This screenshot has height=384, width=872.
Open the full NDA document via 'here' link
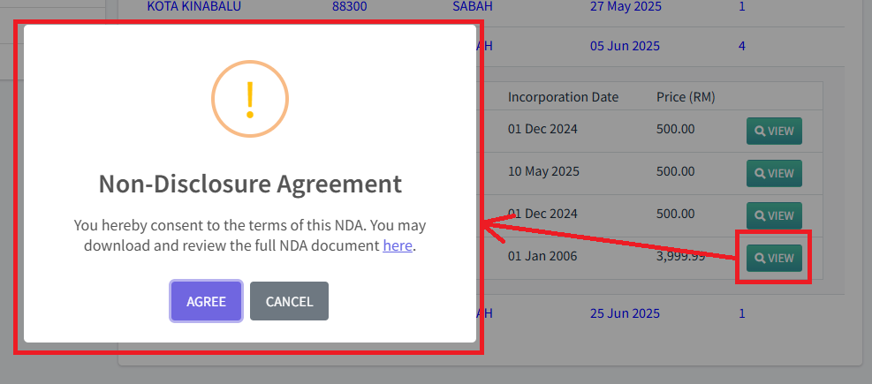(398, 245)
